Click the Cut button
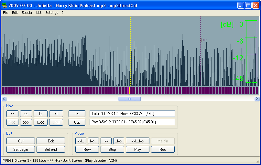261x165 pixels. tap(21, 141)
